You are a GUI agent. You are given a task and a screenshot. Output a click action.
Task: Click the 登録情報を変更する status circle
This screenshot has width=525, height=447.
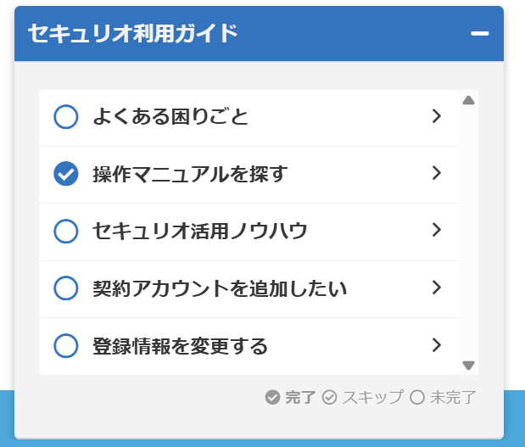pyautogui.click(x=65, y=346)
